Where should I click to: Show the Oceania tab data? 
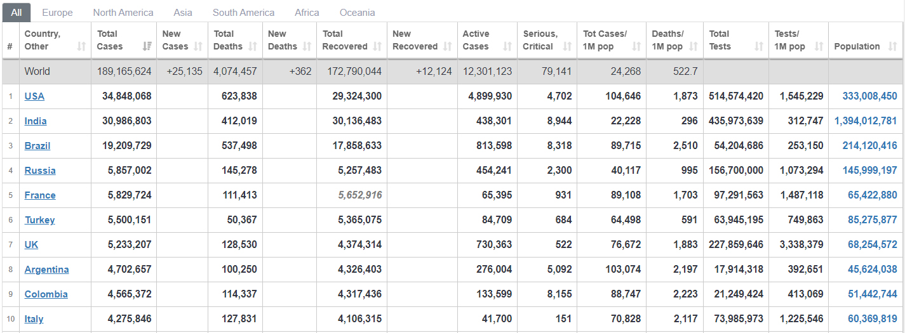tap(357, 13)
